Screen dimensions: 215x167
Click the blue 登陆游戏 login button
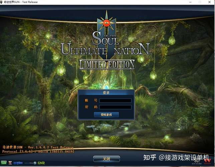click(x=106, y=115)
